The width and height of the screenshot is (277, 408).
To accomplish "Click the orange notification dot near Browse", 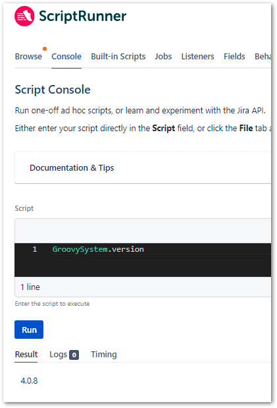I will click(45, 49).
